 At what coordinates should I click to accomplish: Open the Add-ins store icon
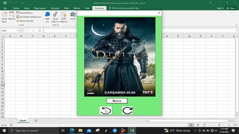[47, 17]
